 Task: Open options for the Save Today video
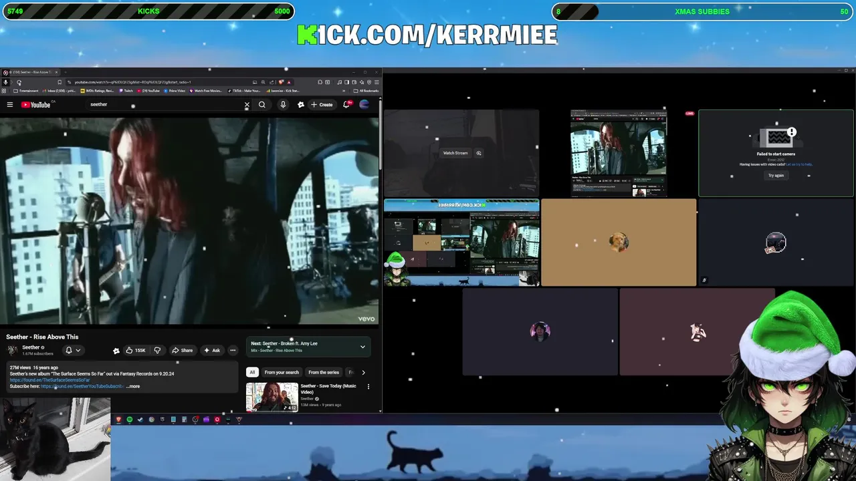coord(368,386)
